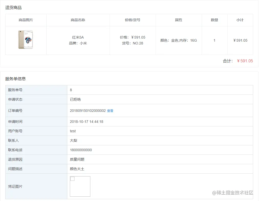
Task: Click the return reason 质量问题
Action: 77,159
